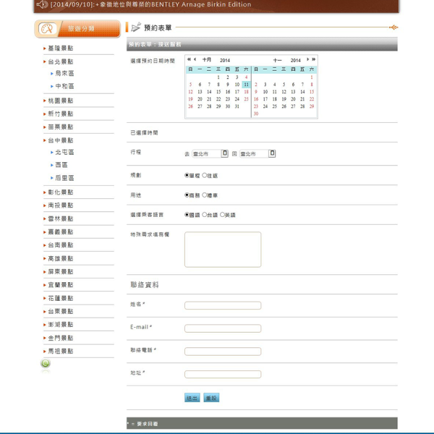Open 馬祖景點 in the sidebar
Viewport: 434px width, 434px height.
[x=61, y=351]
